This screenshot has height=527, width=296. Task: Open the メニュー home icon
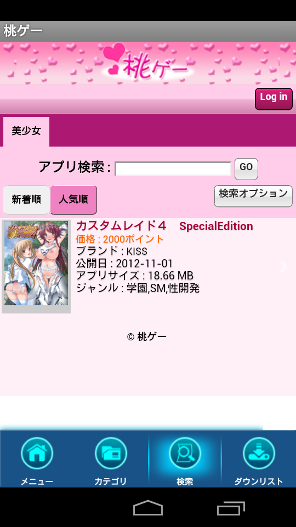pos(37,453)
